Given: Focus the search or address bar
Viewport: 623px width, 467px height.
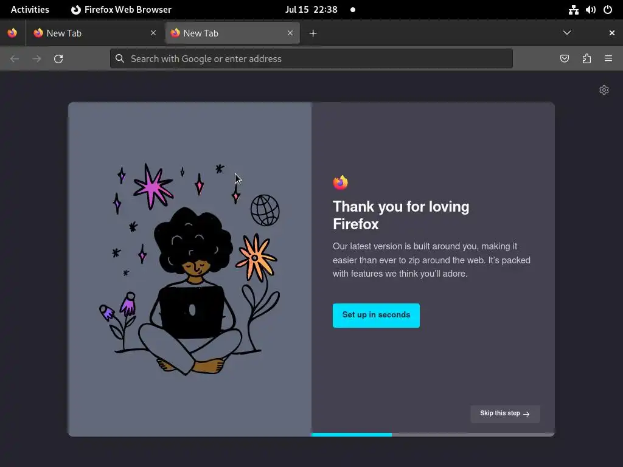Looking at the screenshot, I should 311,59.
